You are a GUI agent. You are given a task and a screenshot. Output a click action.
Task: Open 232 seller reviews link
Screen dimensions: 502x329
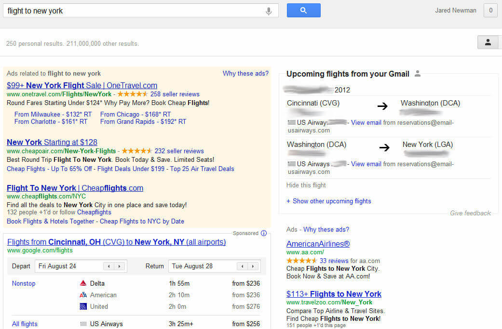pyautogui.click(x=179, y=151)
